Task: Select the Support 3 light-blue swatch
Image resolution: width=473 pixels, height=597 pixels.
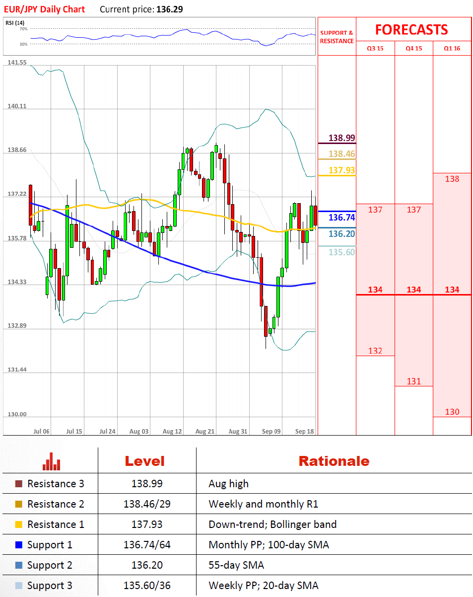Action: point(19,586)
